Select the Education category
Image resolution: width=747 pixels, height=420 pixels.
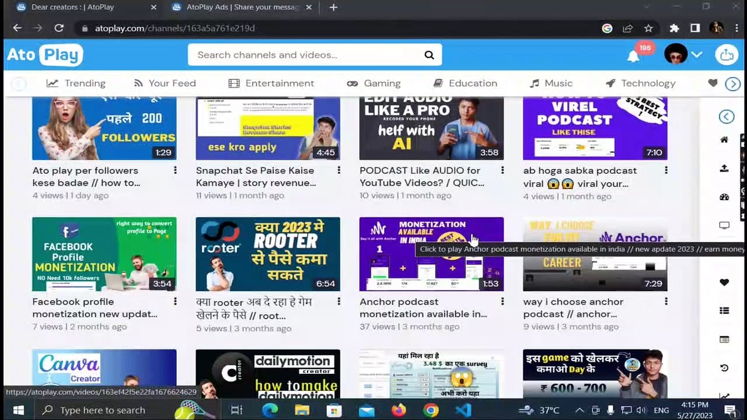coord(465,83)
